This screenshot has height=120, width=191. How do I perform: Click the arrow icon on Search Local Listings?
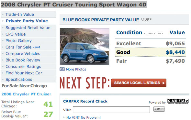(x=163, y=83)
